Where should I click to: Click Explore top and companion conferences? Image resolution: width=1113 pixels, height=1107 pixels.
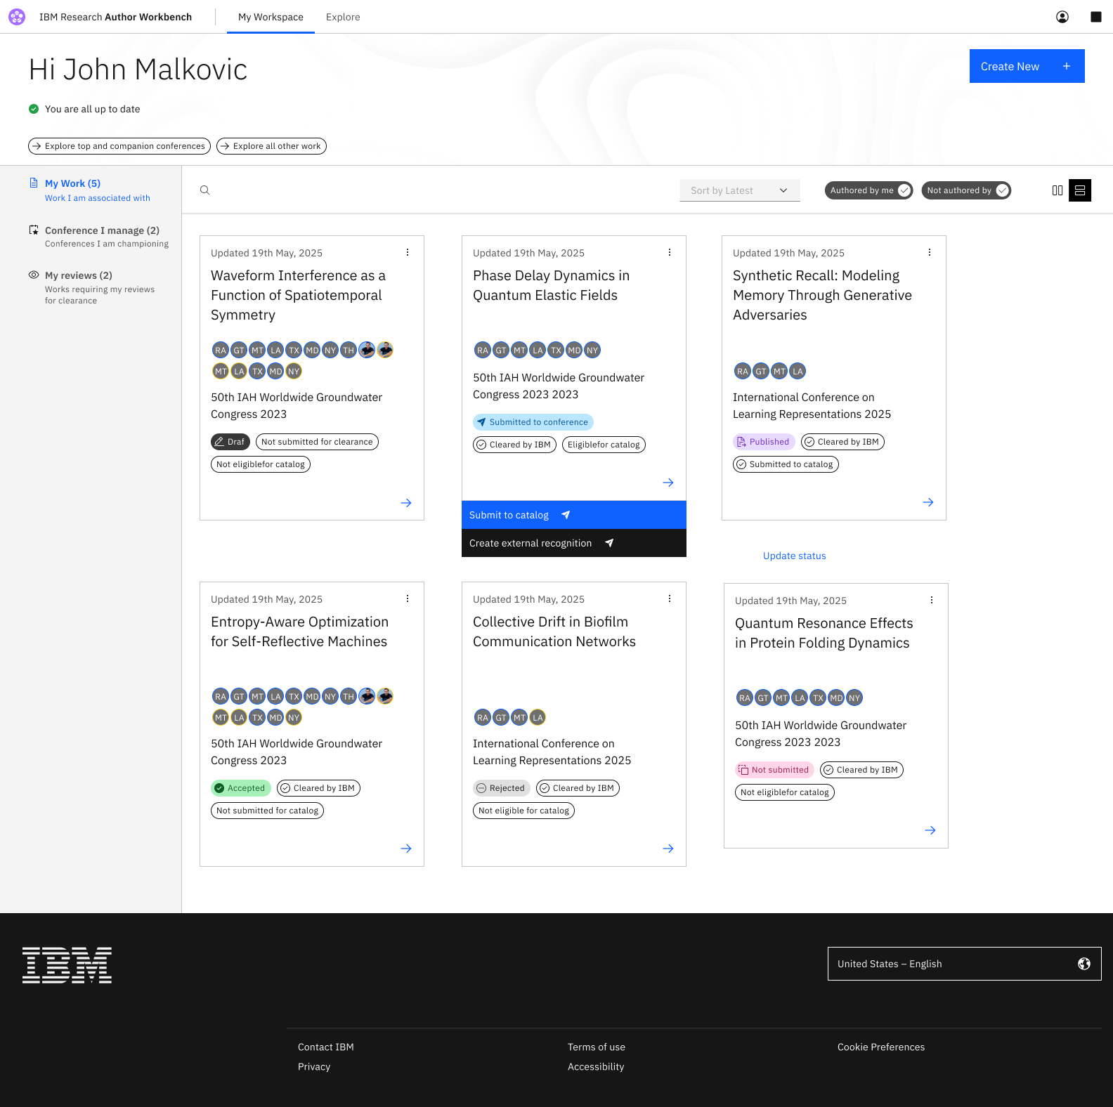(x=119, y=146)
